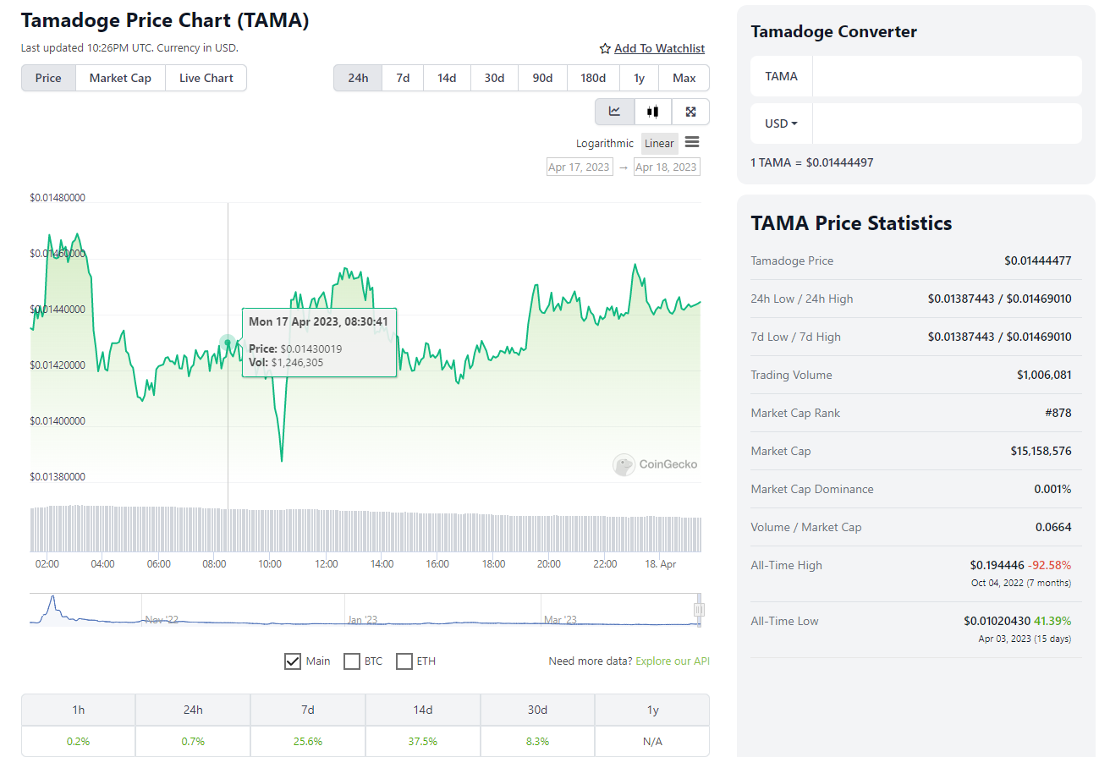Click the Trading Volume $1,006,081 value
This screenshot has height=757, width=1099.
point(1044,375)
